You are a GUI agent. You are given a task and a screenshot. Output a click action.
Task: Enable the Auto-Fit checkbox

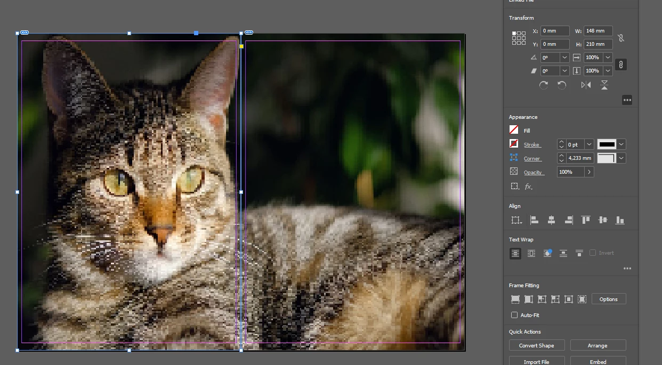pyautogui.click(x=514, y=315)
